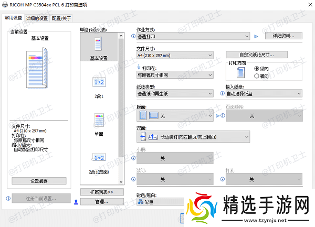Open the 配置/关于 tab
This screenshot has height=227, width=315.
tap(62, 18)
